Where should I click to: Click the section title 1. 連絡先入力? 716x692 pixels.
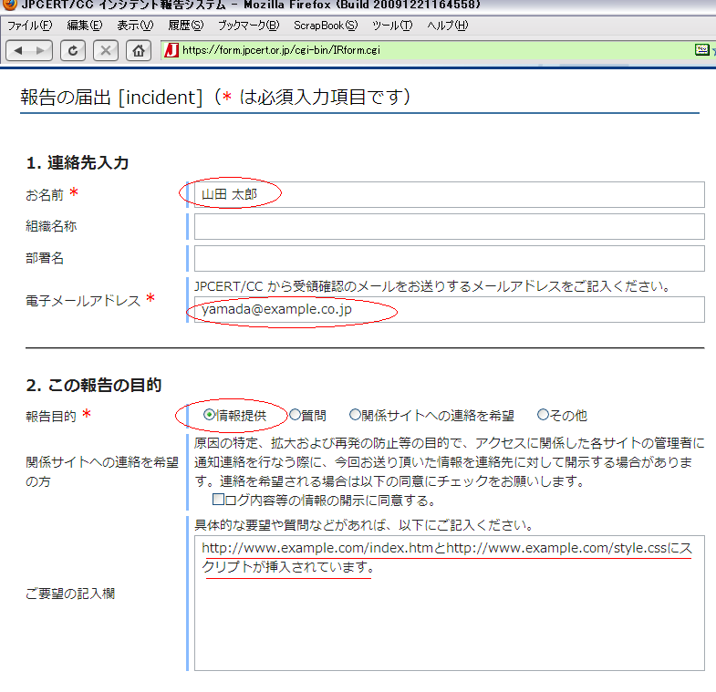tap(78, 163)
